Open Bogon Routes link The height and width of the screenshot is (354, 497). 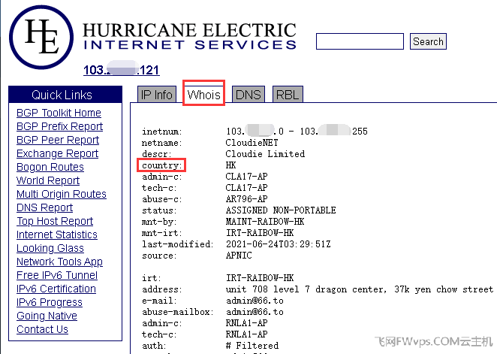coord(50,167)
